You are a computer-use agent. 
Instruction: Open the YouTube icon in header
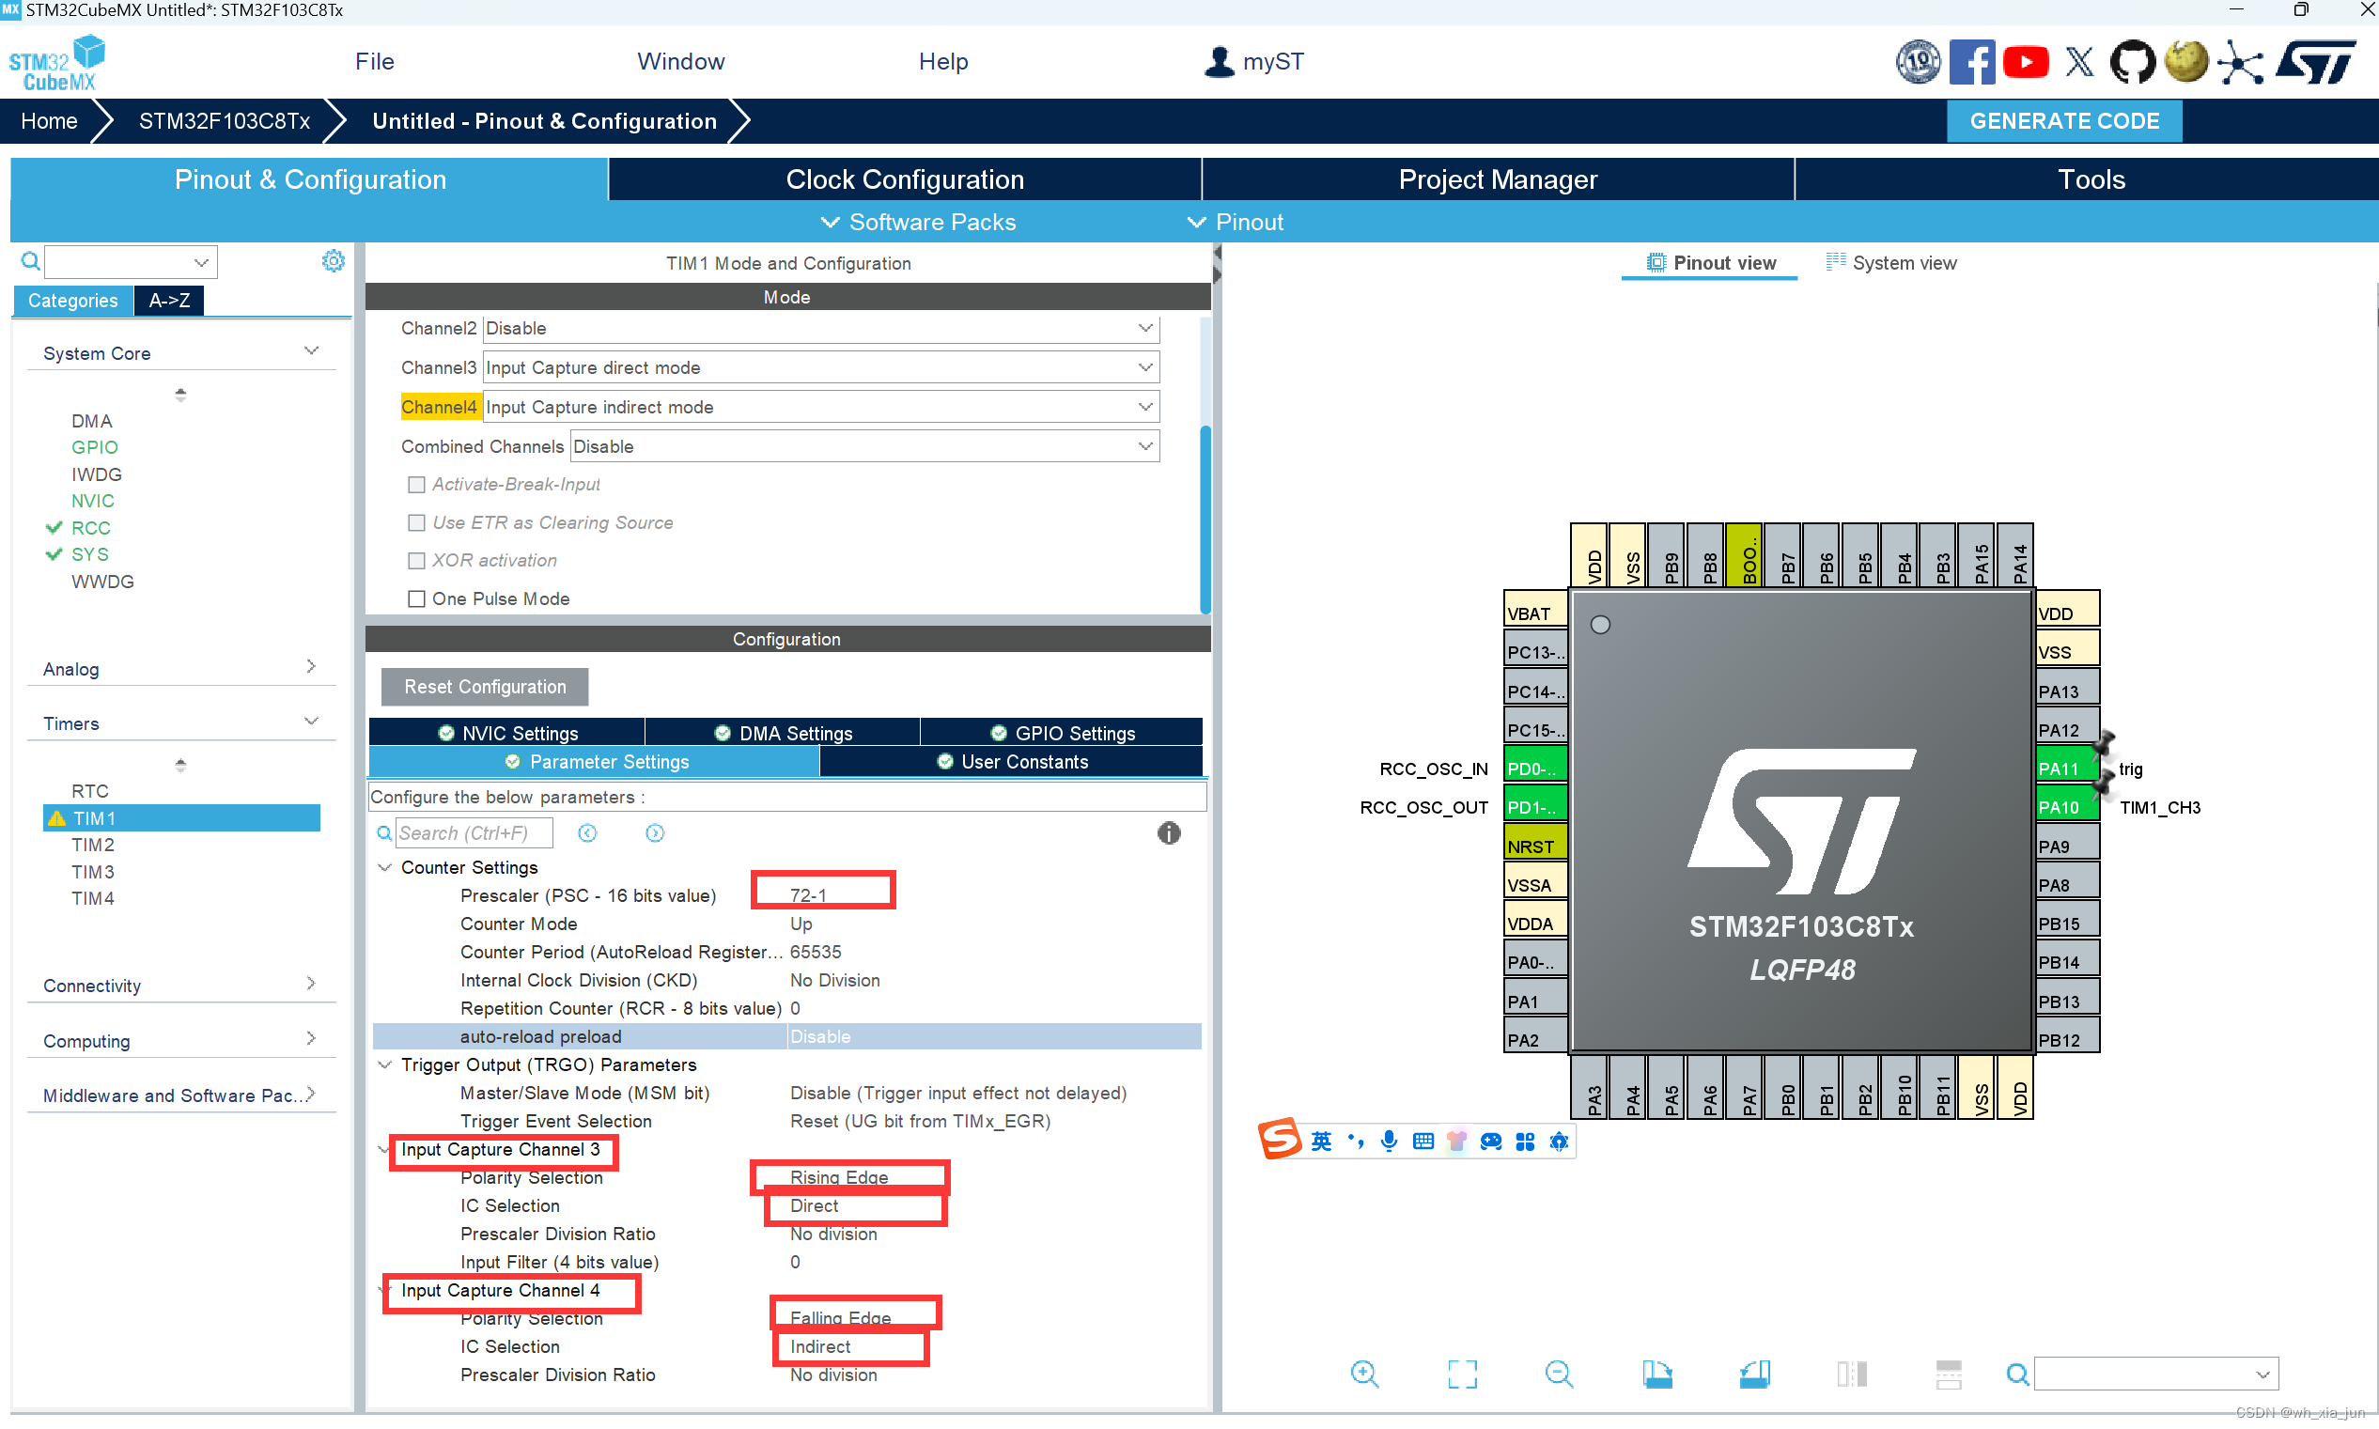point(2025,63)
